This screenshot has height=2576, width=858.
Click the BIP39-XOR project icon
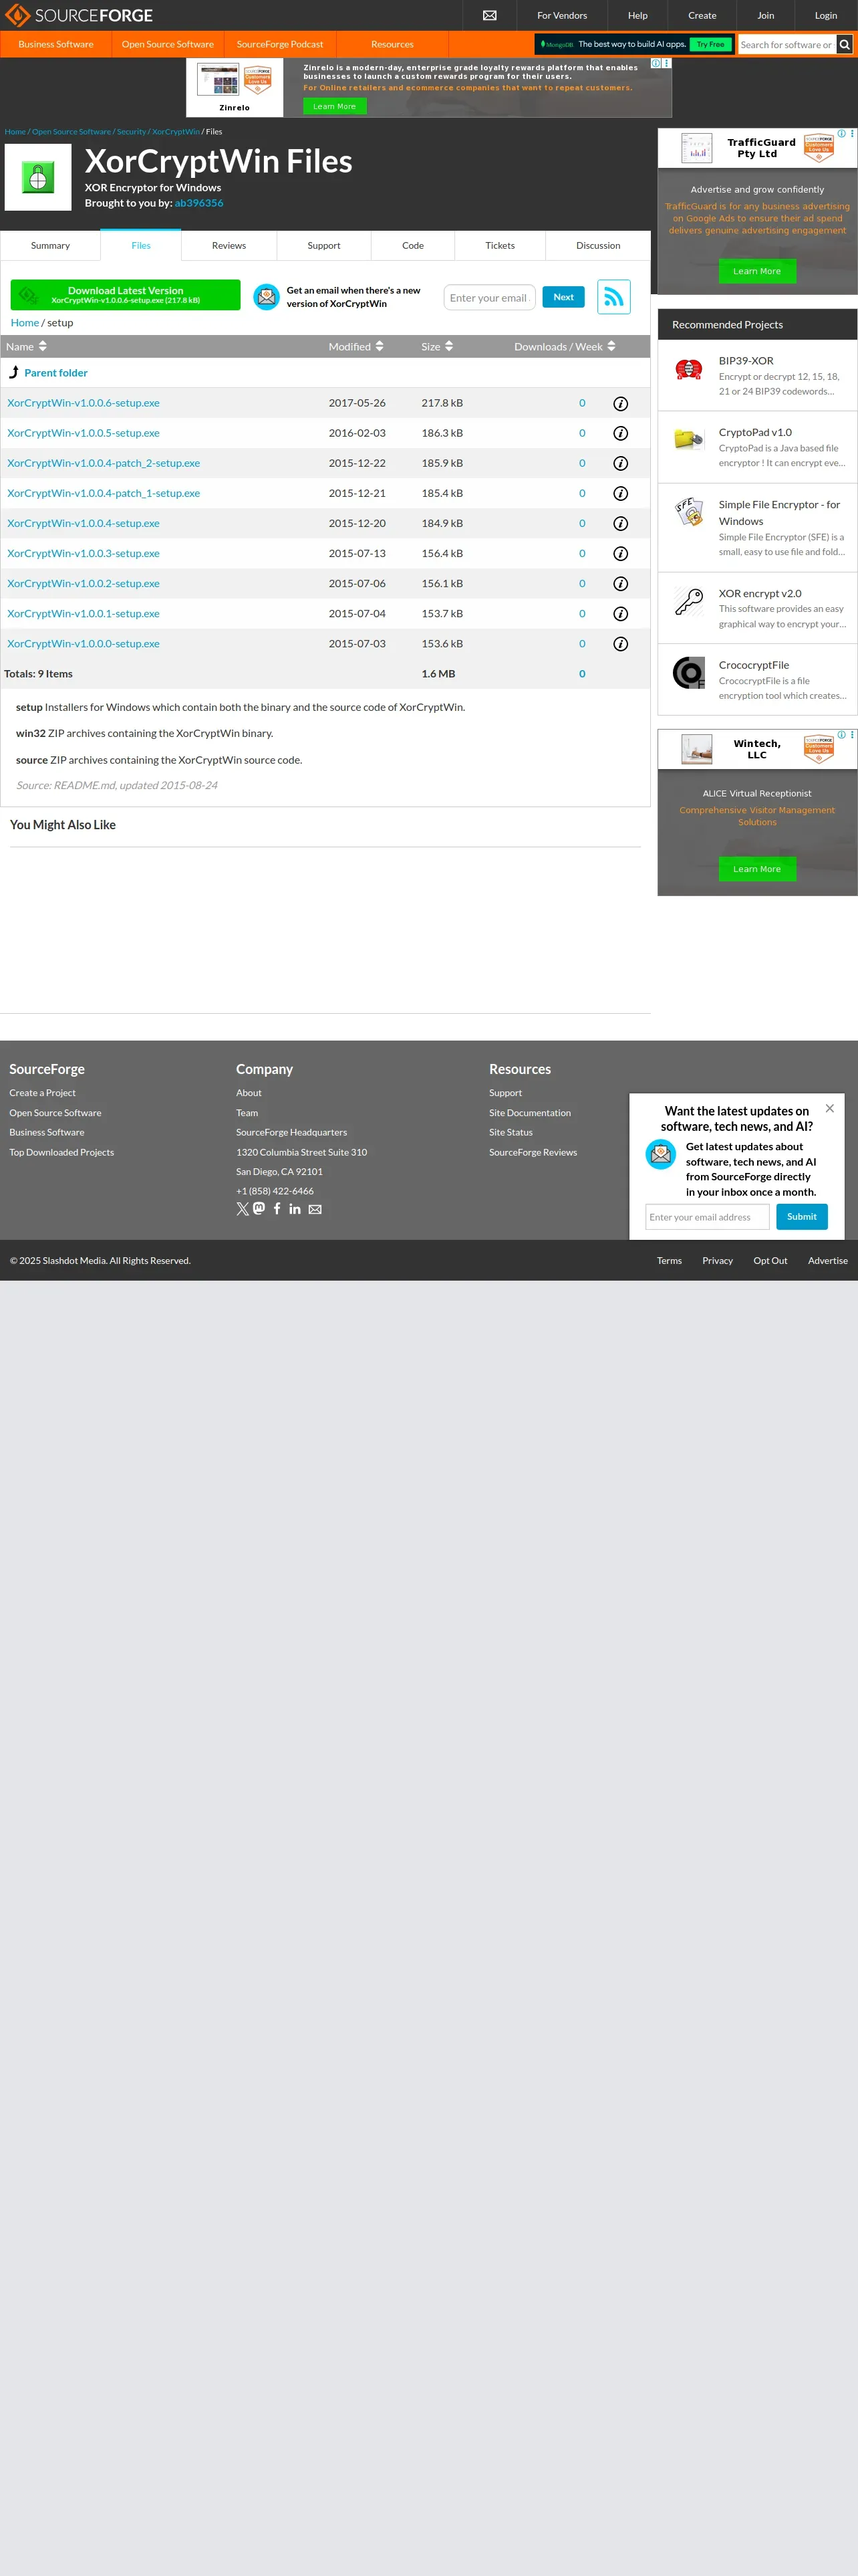688,370
